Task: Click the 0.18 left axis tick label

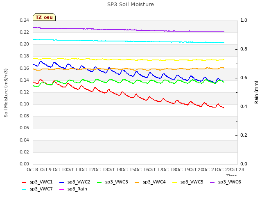Action: (25, 56)
